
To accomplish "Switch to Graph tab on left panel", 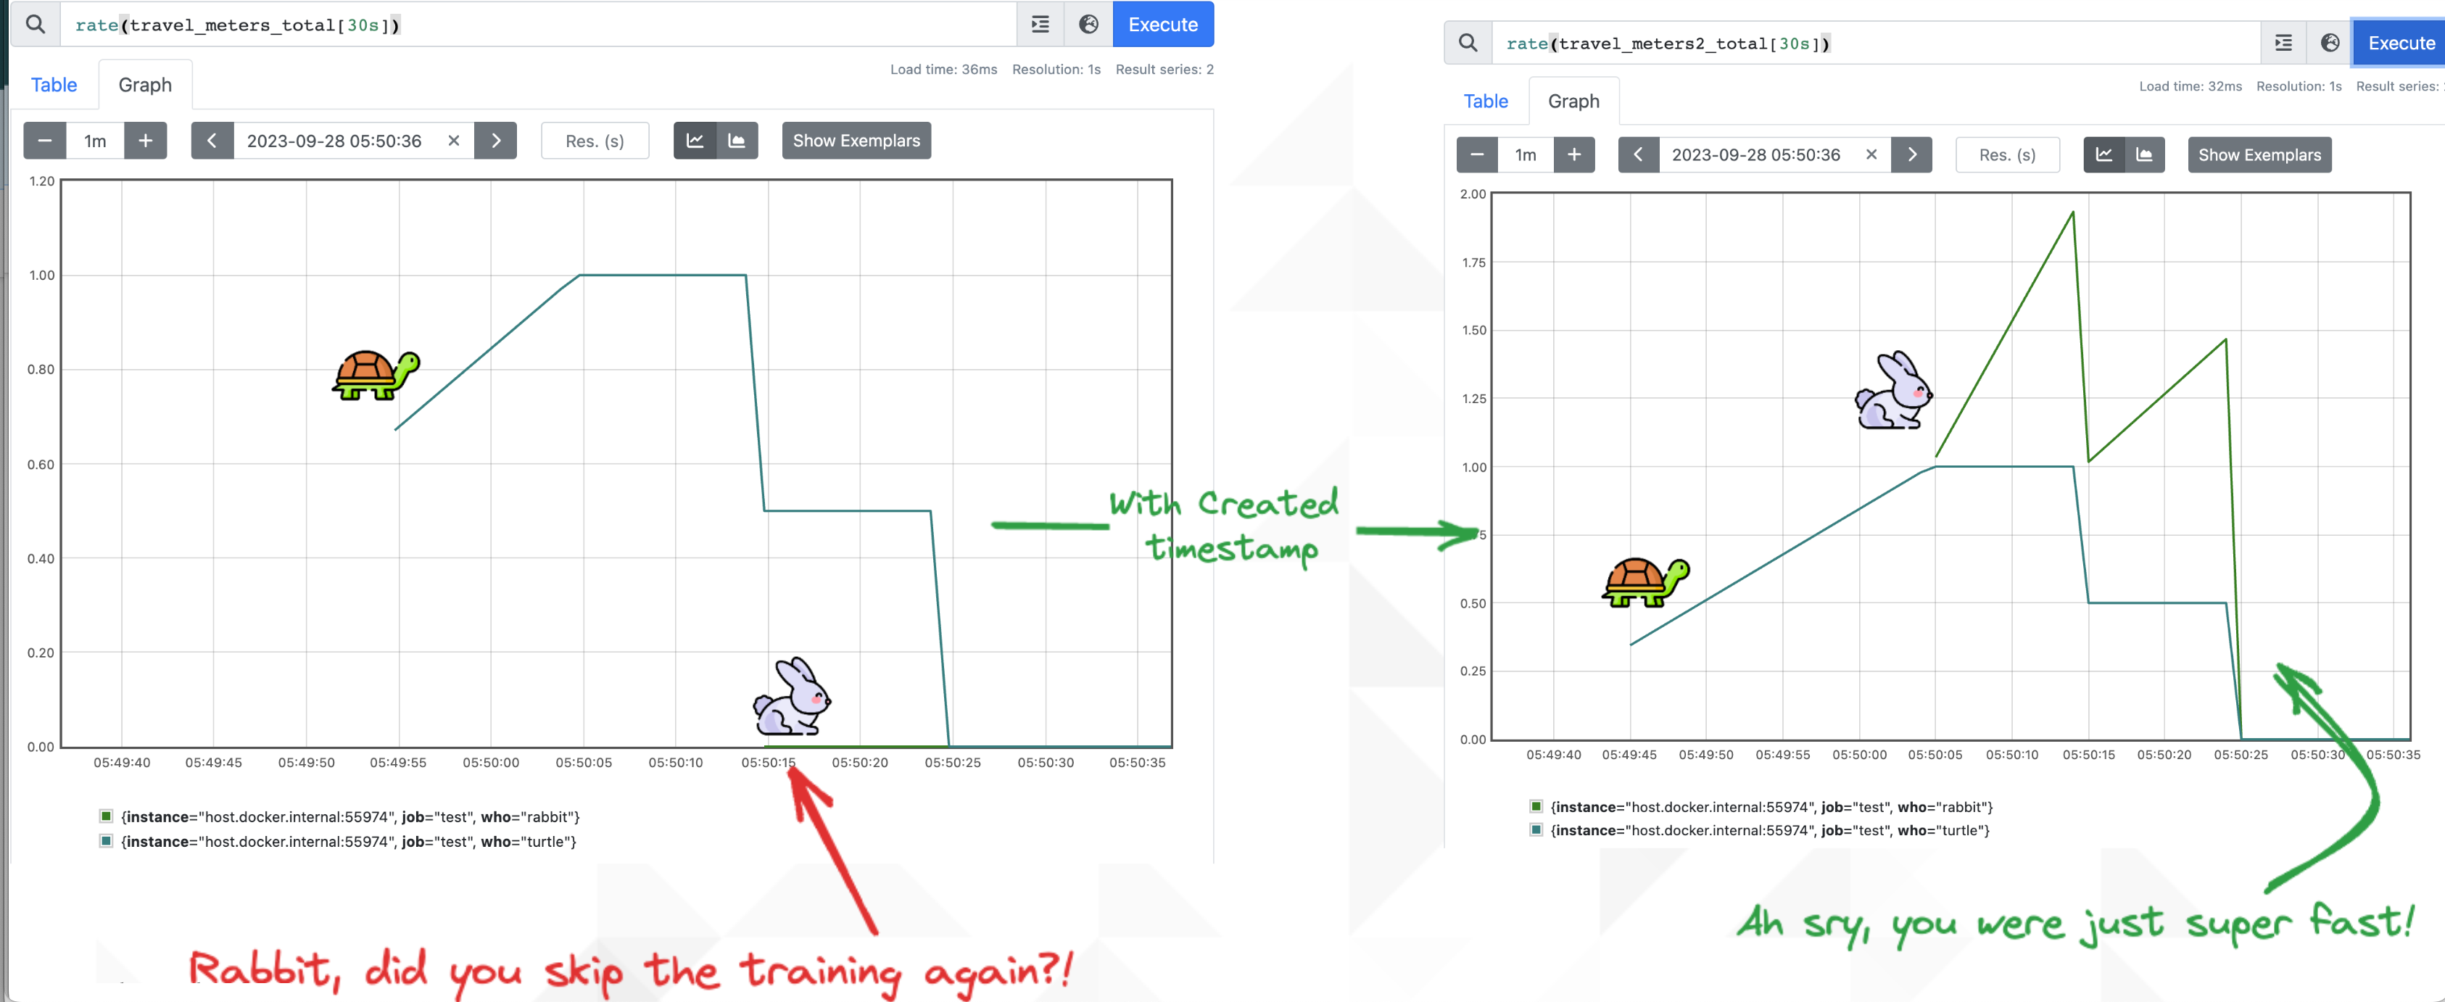I will (x=144, y=84).
